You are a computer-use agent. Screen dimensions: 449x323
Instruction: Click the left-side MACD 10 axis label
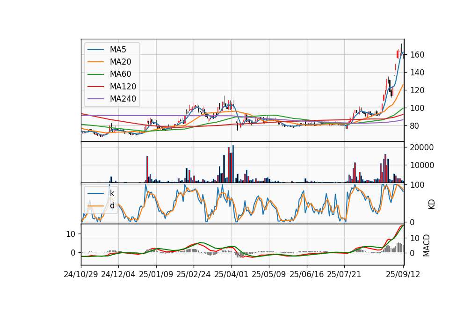pyautogui.click(x=71, y=234)
